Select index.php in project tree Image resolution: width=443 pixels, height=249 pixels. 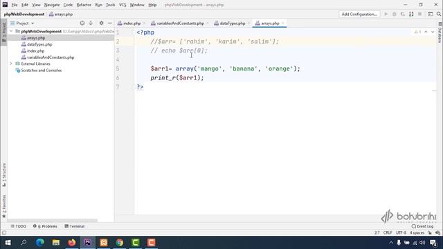[x=35, y=50]
